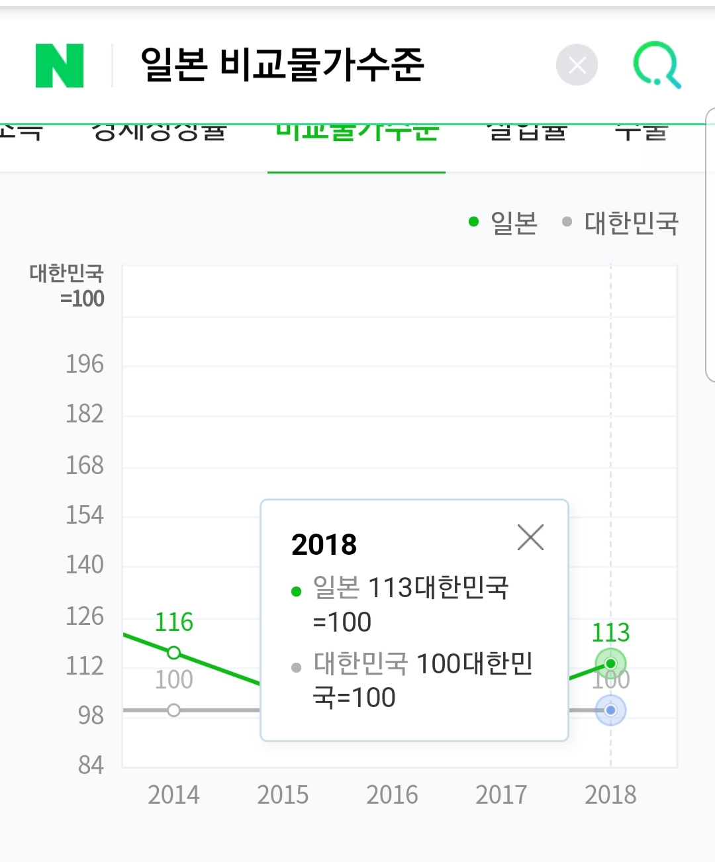Click the search field text 일본 비교물가수준
Screen dimensions: 715x862
(282, 65)
